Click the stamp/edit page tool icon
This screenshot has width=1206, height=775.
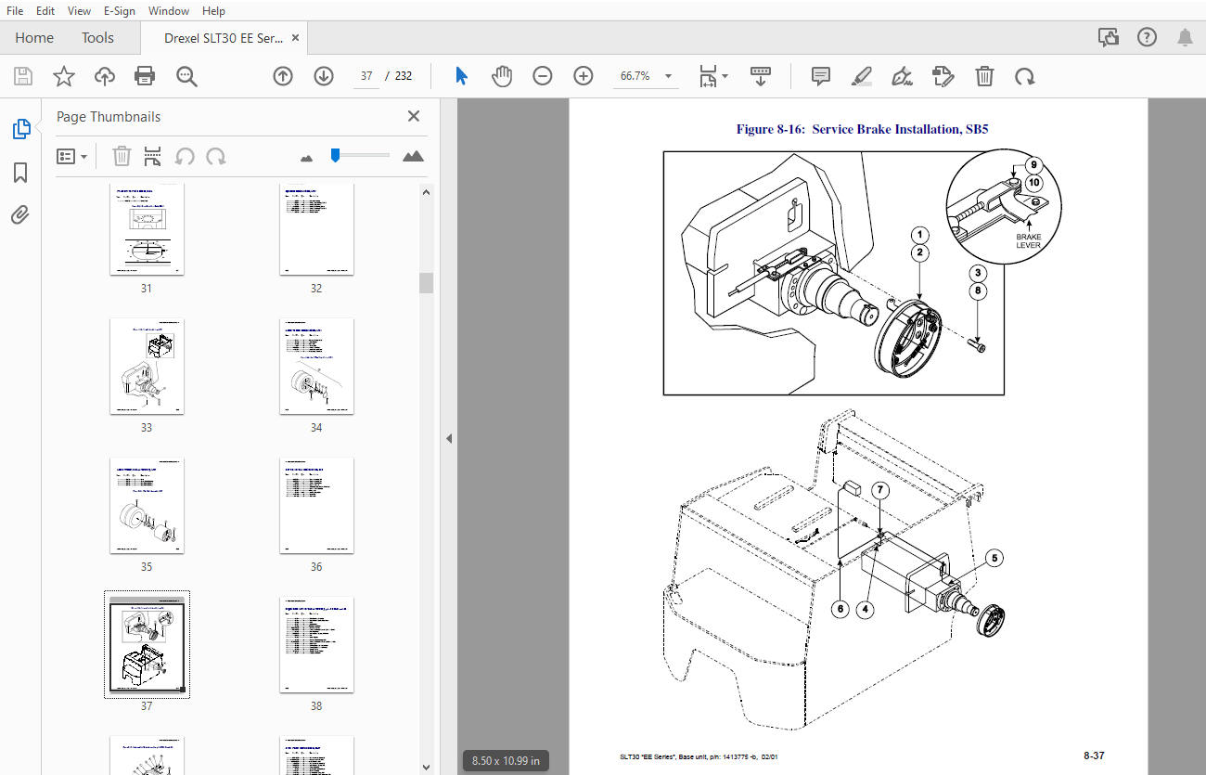point(943,76)
